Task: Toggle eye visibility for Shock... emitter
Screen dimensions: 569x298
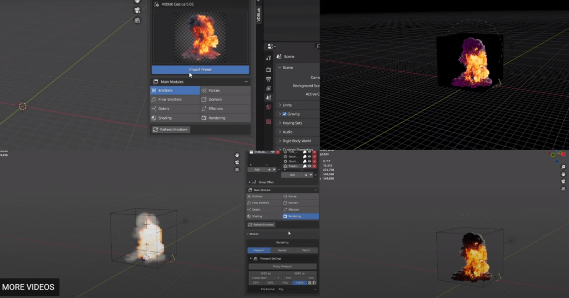Action: 310,161
